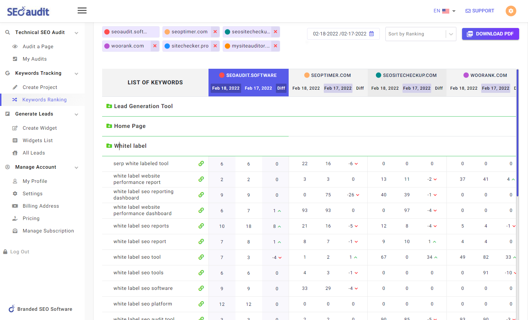Select the SEOPTIMER.COM column header
The height and width of the screenshot is (320, 528).
327,75
